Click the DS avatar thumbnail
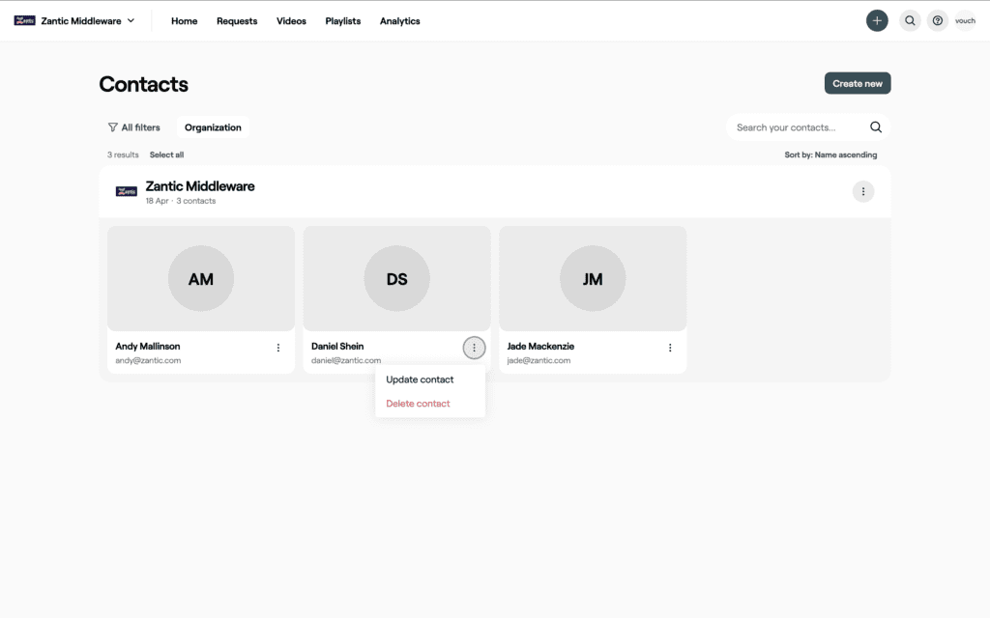 pyautogui.click(x=396, y=279)
